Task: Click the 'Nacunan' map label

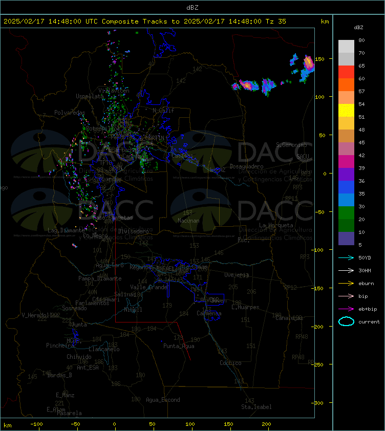Action: click(188, 221)
